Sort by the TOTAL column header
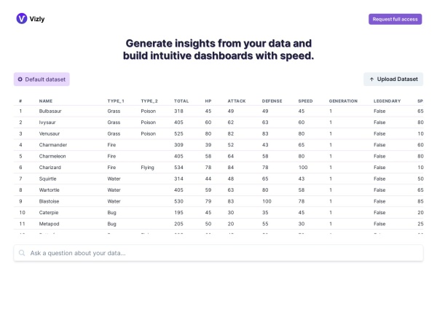The image size is (437, 328). tap(181, 101)
